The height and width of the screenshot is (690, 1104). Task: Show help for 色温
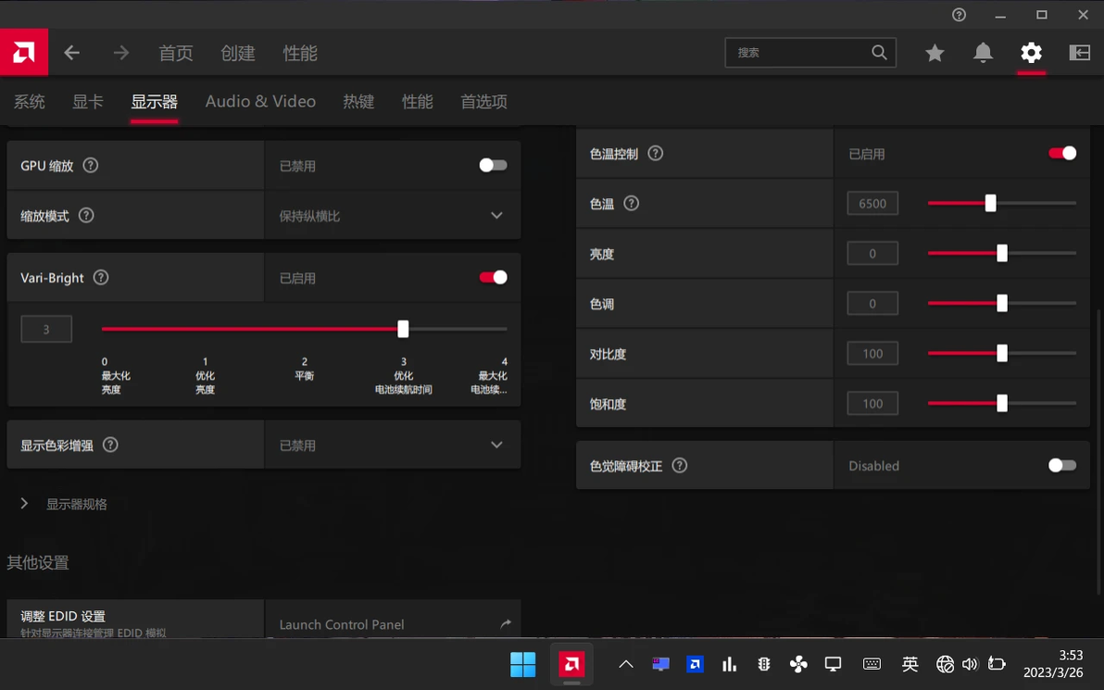click(631, 204)
